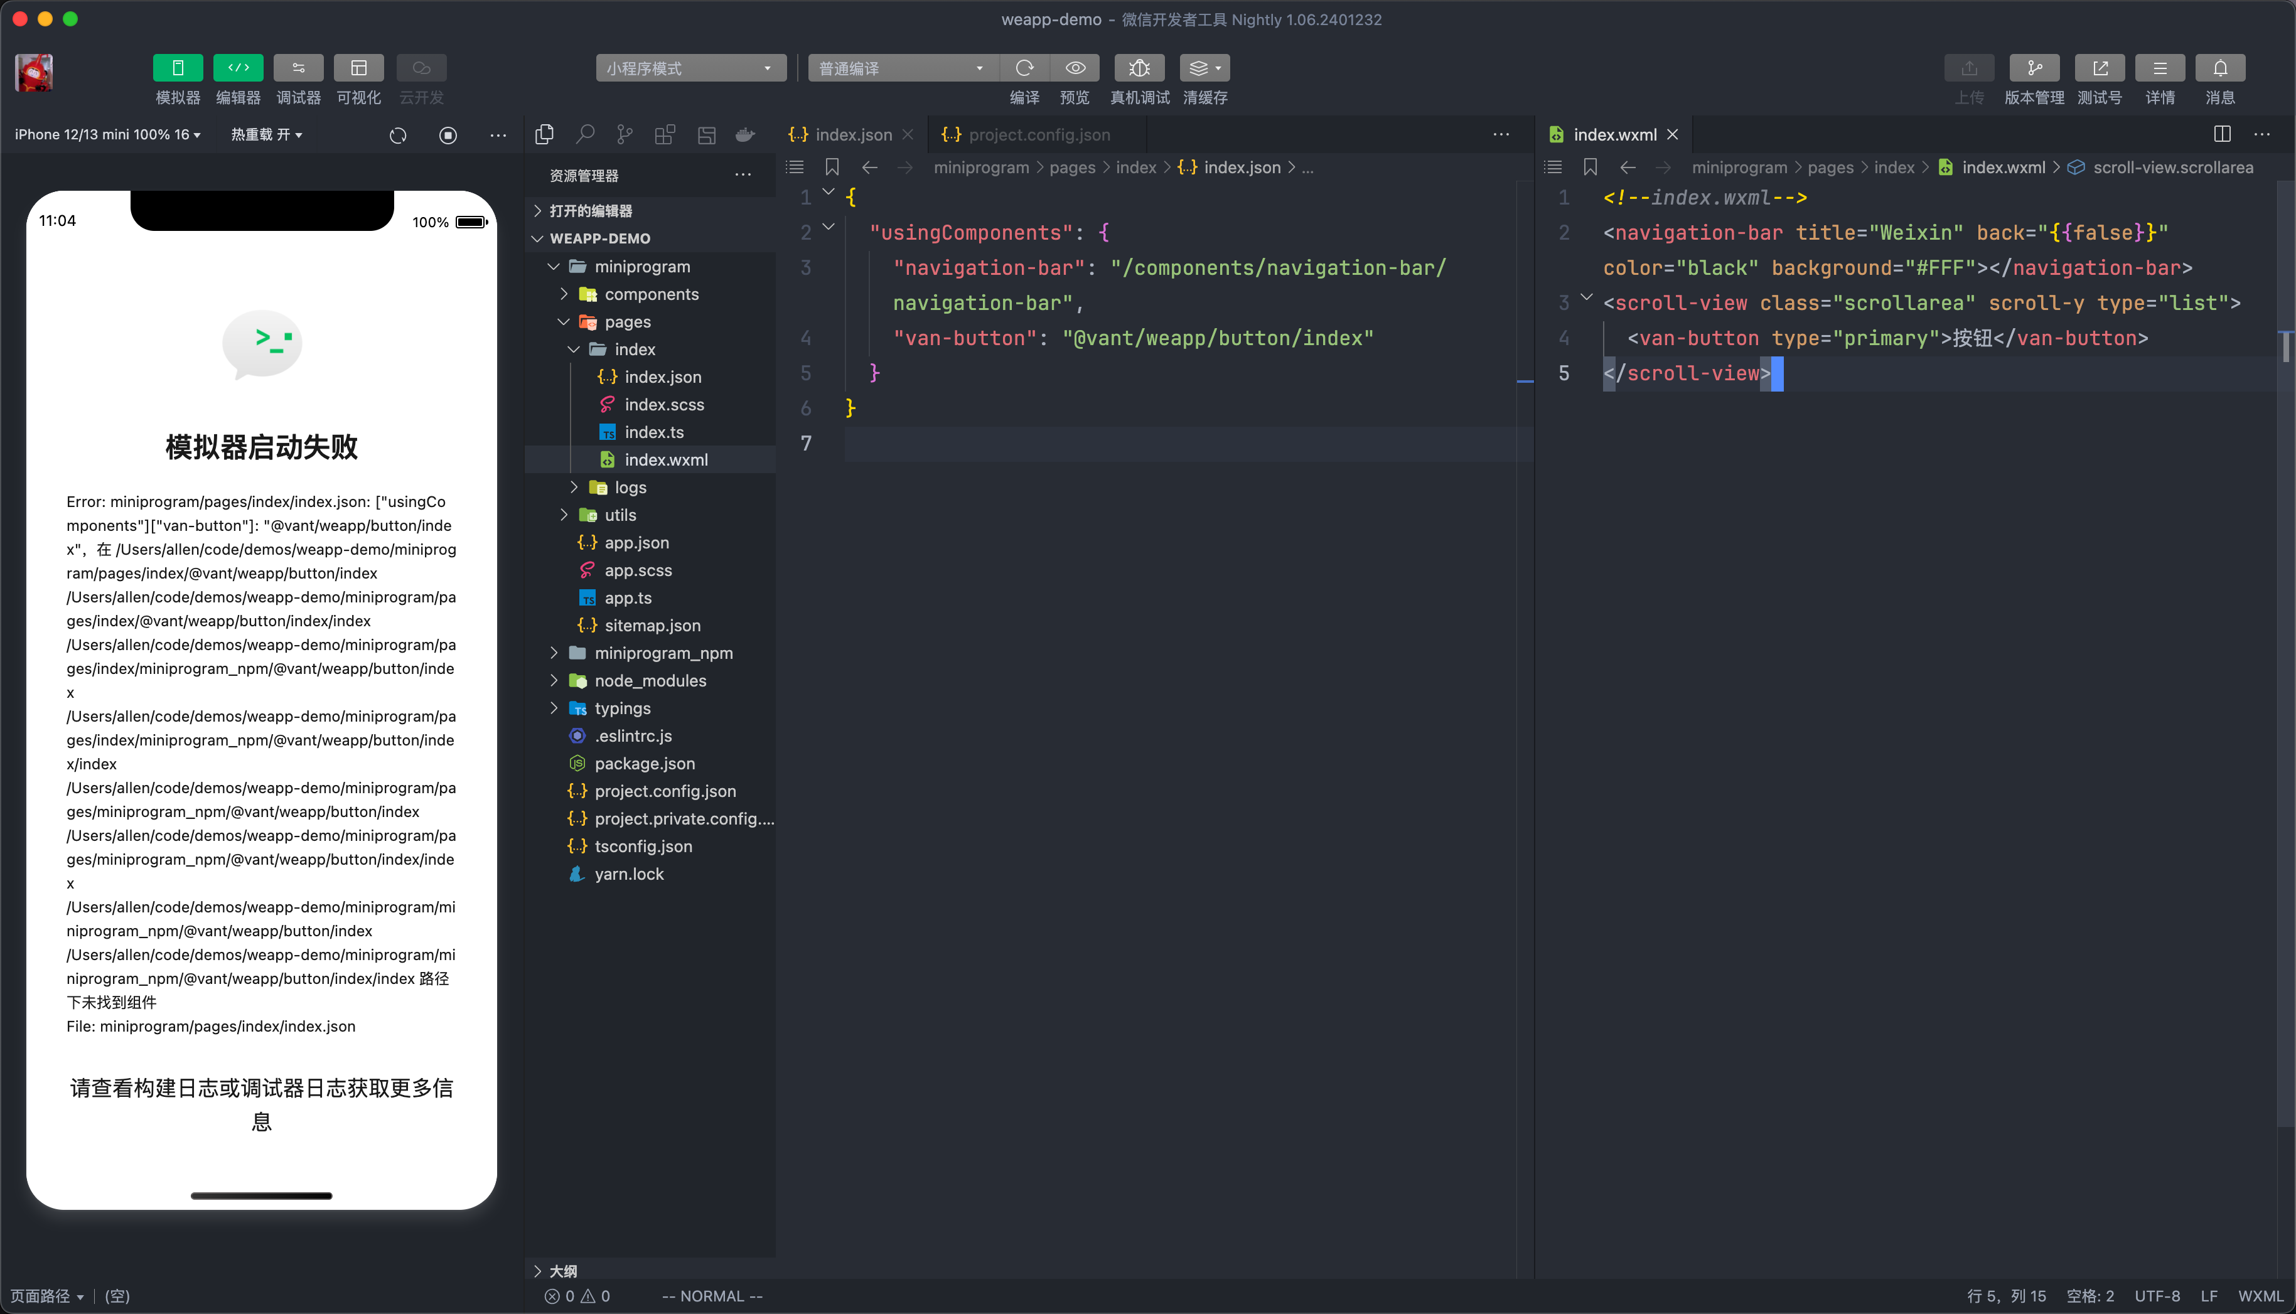Click the 真机调试 (Device Debug) icon

1139,68
